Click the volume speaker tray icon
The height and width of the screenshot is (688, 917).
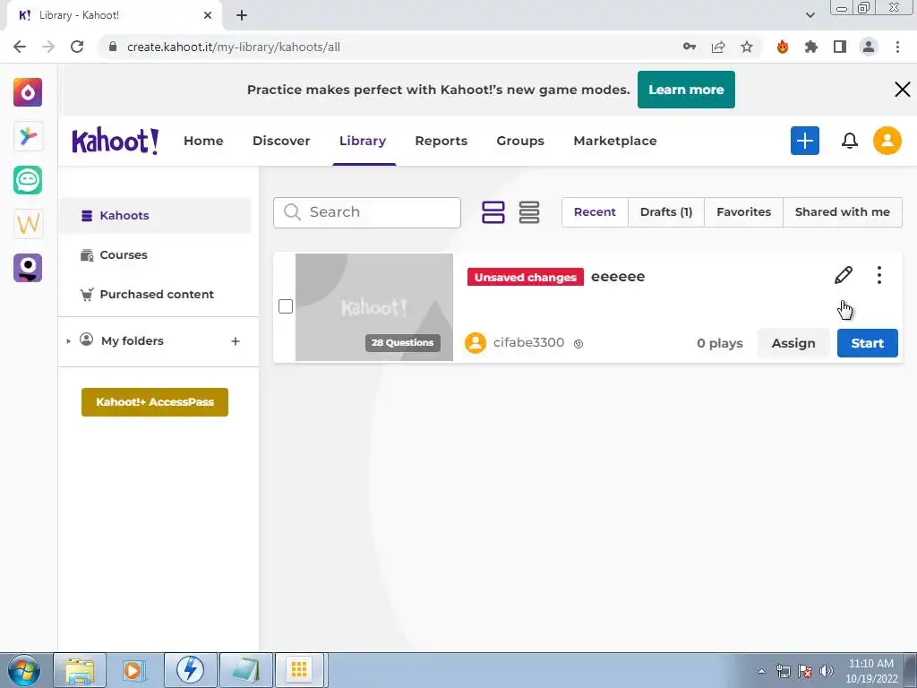[x=827, y=671]
